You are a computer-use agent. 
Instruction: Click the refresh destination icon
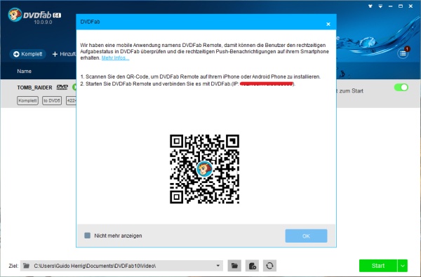(x=269, y=266)
